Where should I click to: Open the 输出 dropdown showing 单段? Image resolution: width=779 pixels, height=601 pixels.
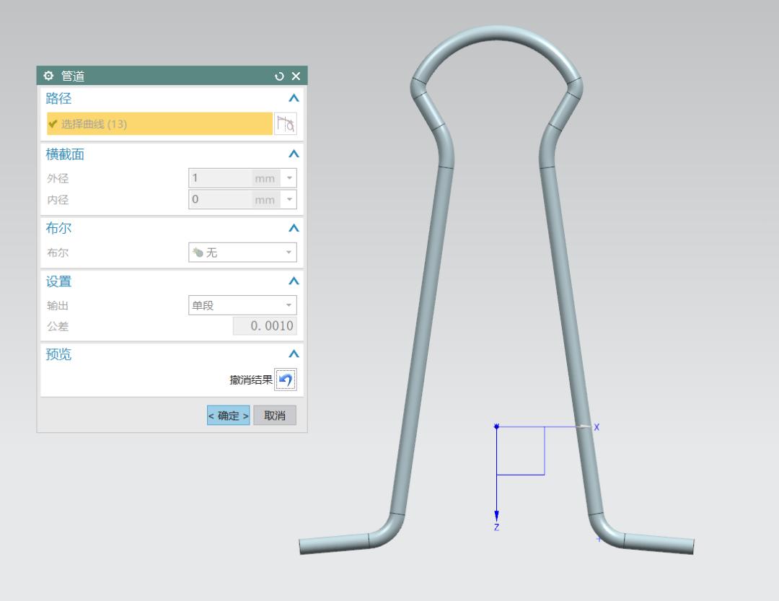(242, 305)
